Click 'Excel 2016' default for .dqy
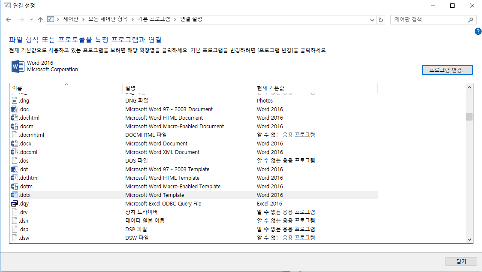Image resolution: width=482 pixels, height=272 pixels. pos(269,204)
